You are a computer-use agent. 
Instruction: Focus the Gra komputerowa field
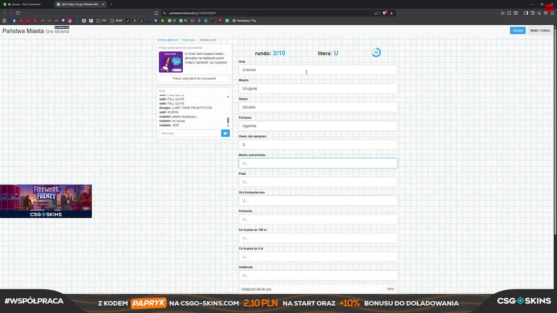[318, 200]
